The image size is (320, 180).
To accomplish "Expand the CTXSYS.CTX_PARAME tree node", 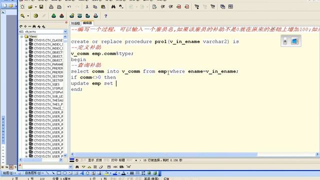I will 26,64.
